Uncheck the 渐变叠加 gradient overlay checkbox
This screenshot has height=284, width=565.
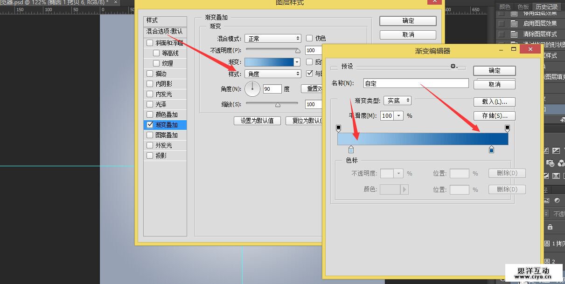pos(150,125)
